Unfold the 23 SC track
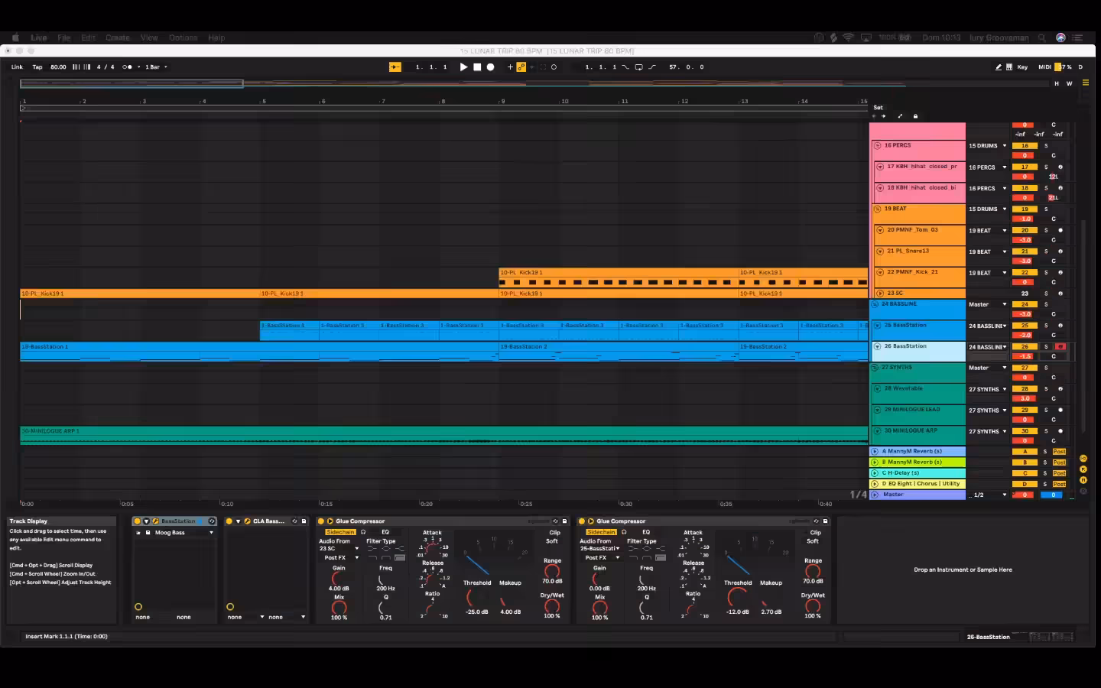 coord(880,294)
